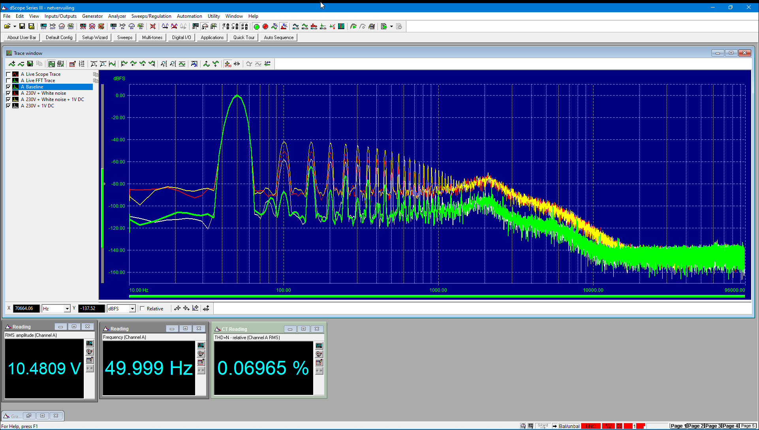Click the red BNC status indicator
Image resolution: width=759 pixels, height=430 pixels.
point(591,426)
